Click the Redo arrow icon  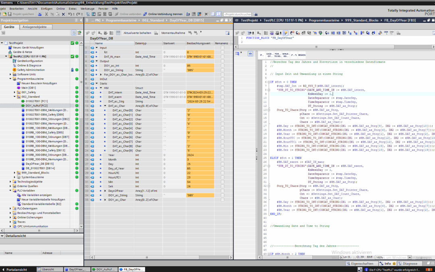click(x=78, y=14)
